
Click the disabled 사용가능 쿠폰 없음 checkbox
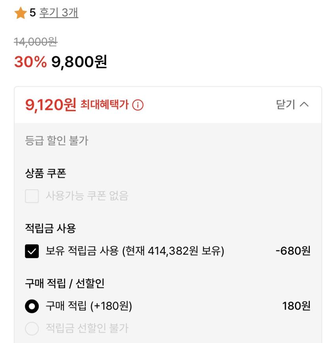[x=32, y=196]
